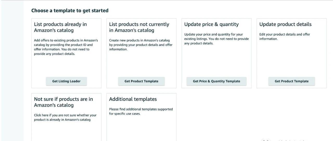The height and width of the screenshot is (141, 333).
Task: Open "Not sure if products are in Amazon's catalog" title
Action: click(x=63, y=102)
